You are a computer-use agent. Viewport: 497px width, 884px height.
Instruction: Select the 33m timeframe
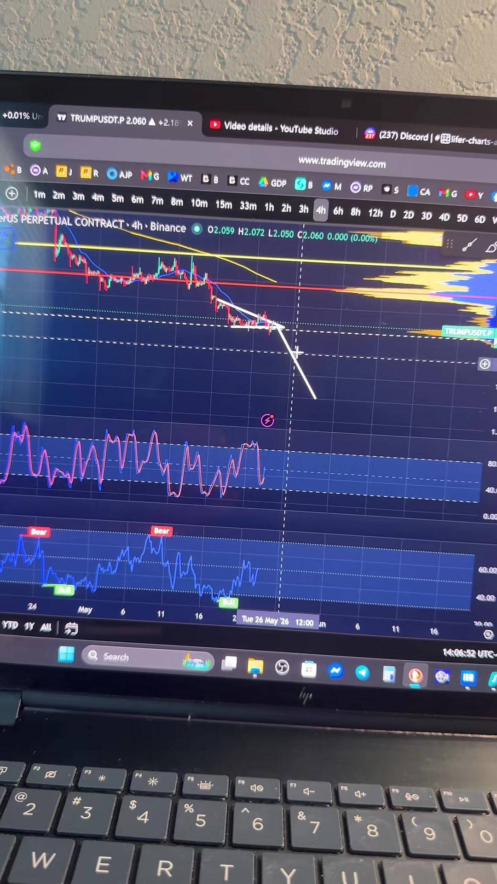[248, 205]
